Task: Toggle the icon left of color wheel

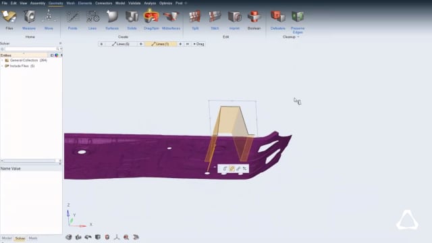Action: point(52,55)
